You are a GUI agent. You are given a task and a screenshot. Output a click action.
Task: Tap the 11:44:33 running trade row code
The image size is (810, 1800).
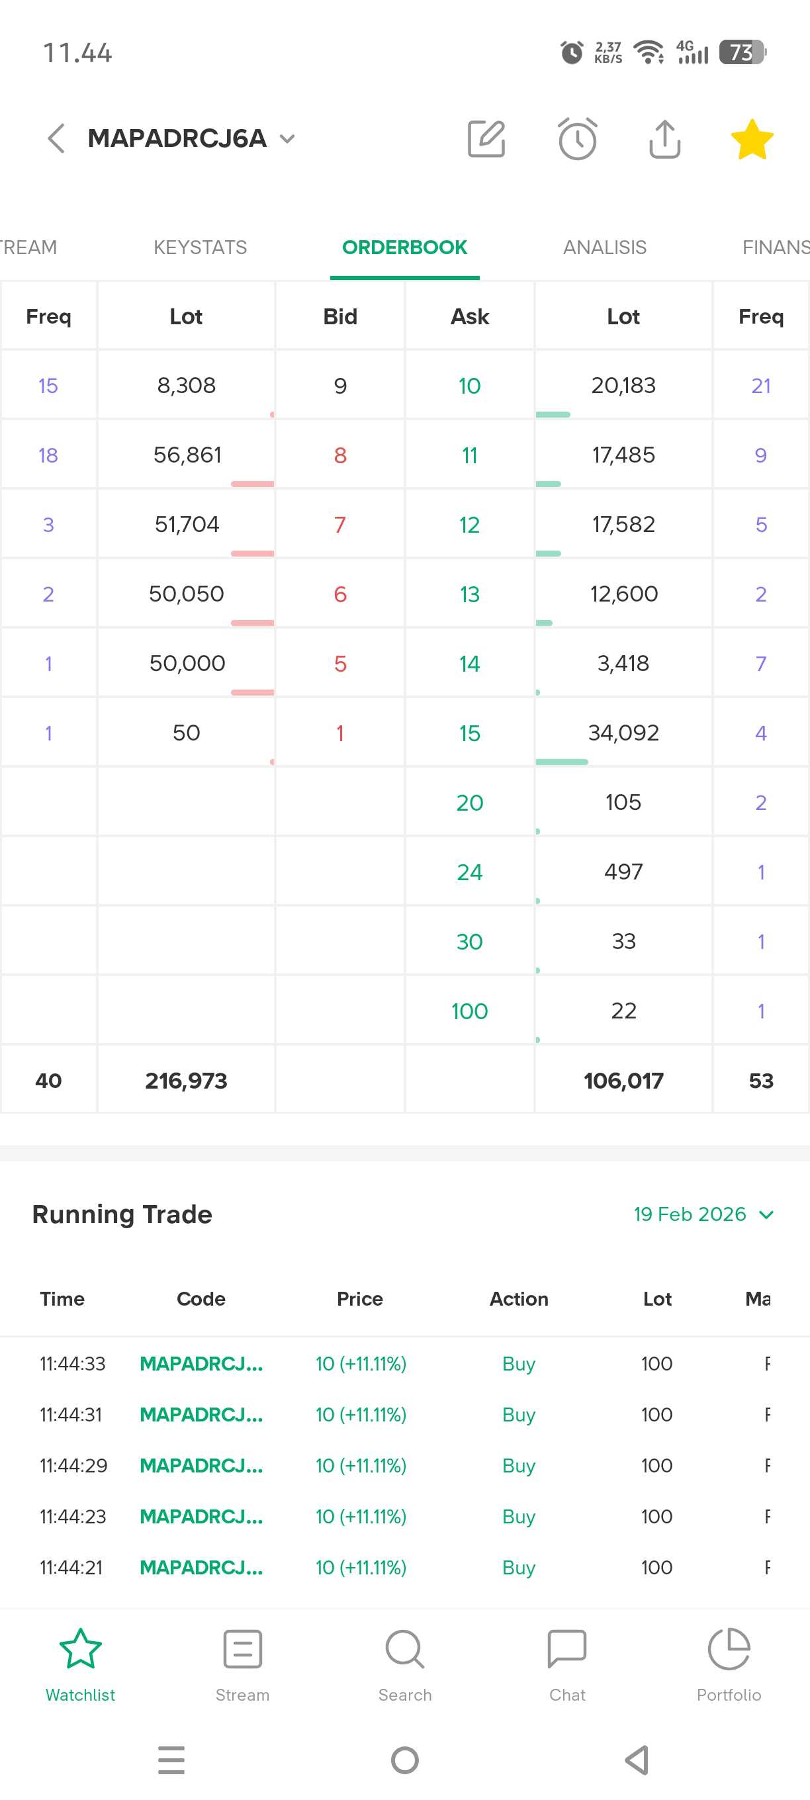[201, 1364]
